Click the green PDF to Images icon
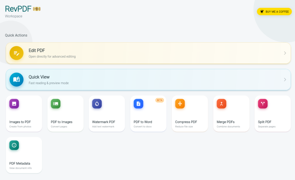The image size is (295, 180). coord(56,104)
